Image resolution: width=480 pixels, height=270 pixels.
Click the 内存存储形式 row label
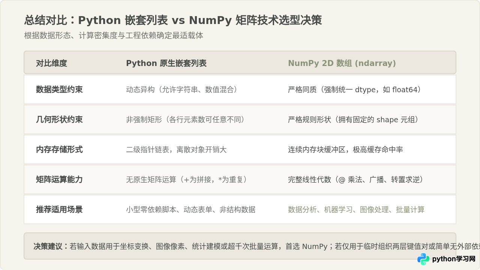coord(59,149)
